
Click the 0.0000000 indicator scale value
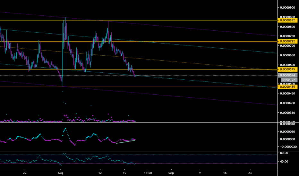click(287, 139)
